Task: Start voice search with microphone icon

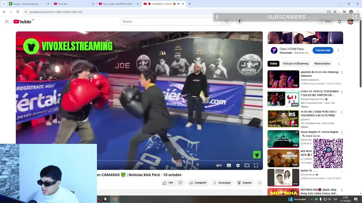Action: pos(240,22)
